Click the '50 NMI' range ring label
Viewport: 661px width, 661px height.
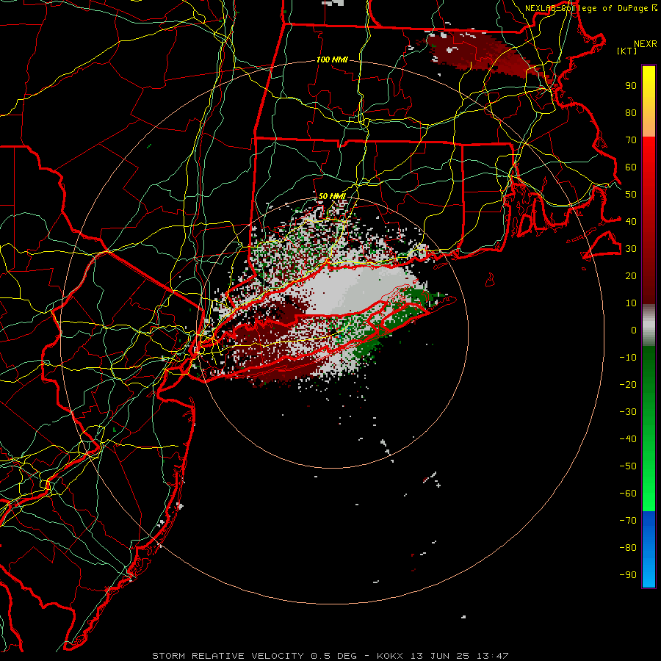pyautogui.click(x=332, y=196)
